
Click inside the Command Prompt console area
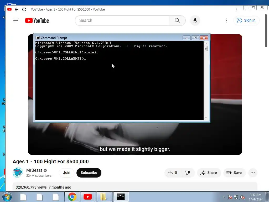tap(120, 81)
